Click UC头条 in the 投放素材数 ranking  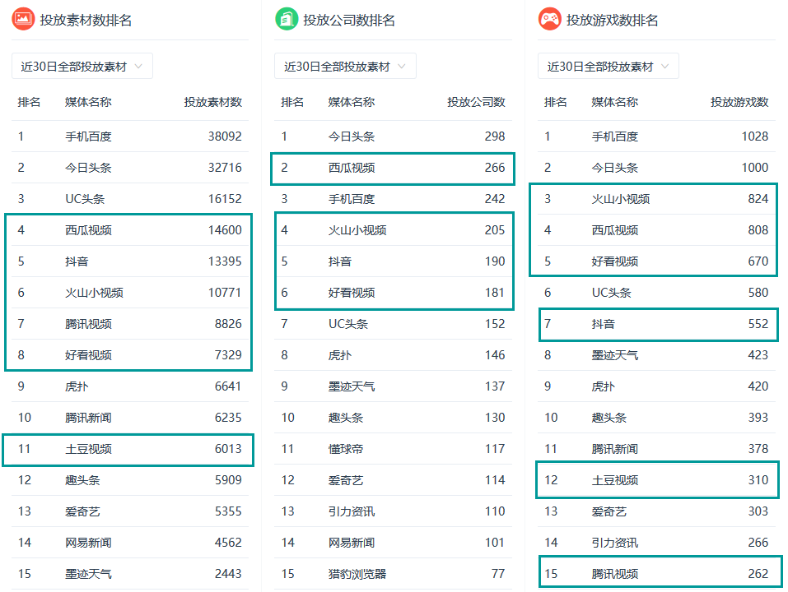[x=85, y=199]
